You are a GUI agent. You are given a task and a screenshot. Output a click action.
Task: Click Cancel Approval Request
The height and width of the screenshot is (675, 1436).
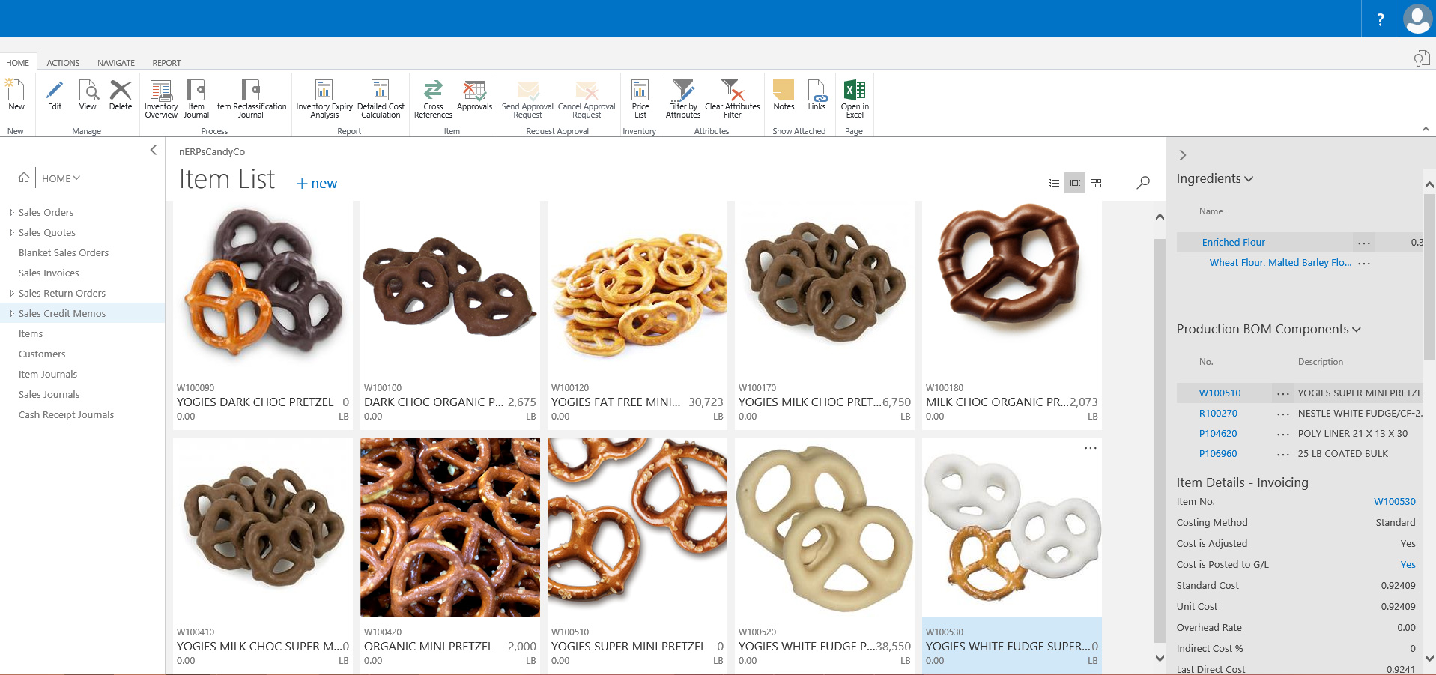[587, 99]
